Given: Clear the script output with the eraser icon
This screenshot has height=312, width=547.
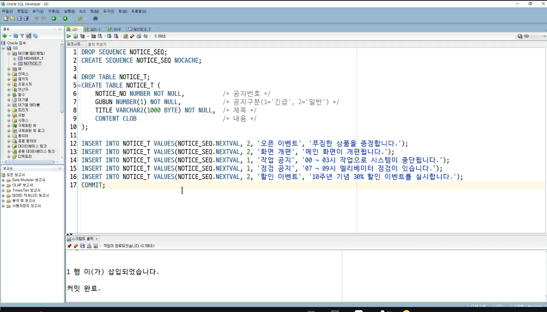Looking at the screenshot, I should [76, 246].
